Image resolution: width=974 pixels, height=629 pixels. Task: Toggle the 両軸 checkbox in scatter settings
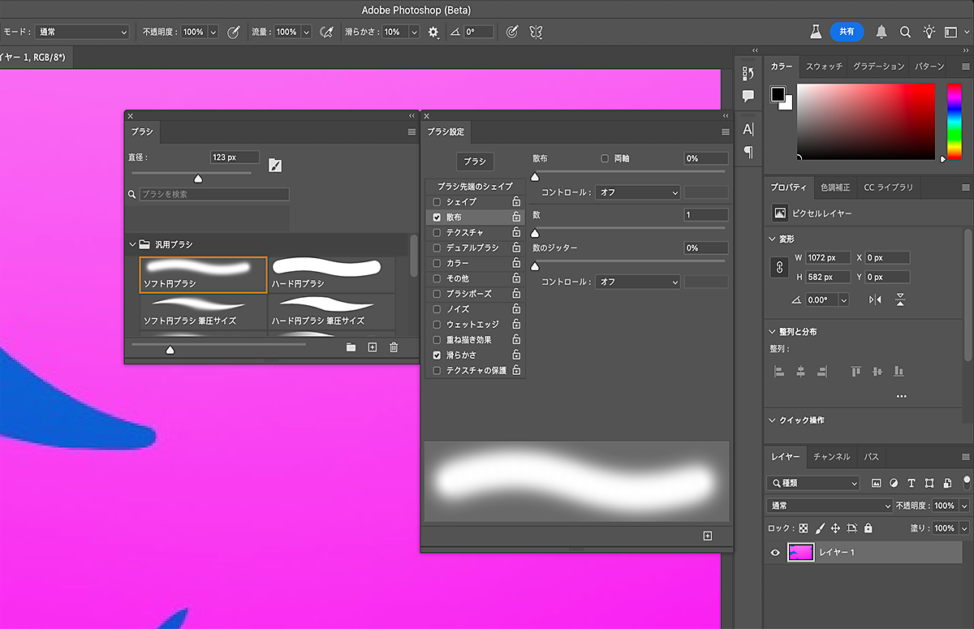[603, 158]
